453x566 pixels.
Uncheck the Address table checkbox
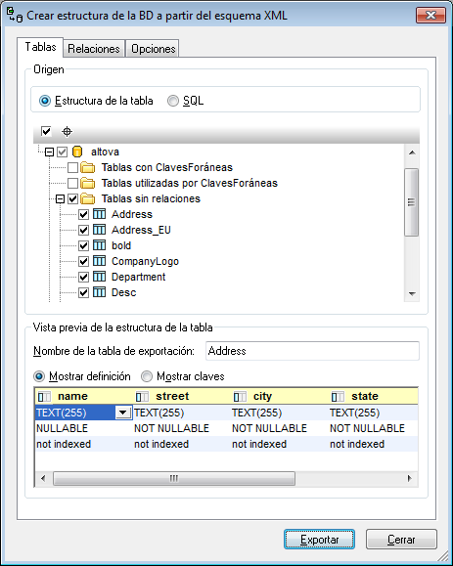tap(83, 214)
